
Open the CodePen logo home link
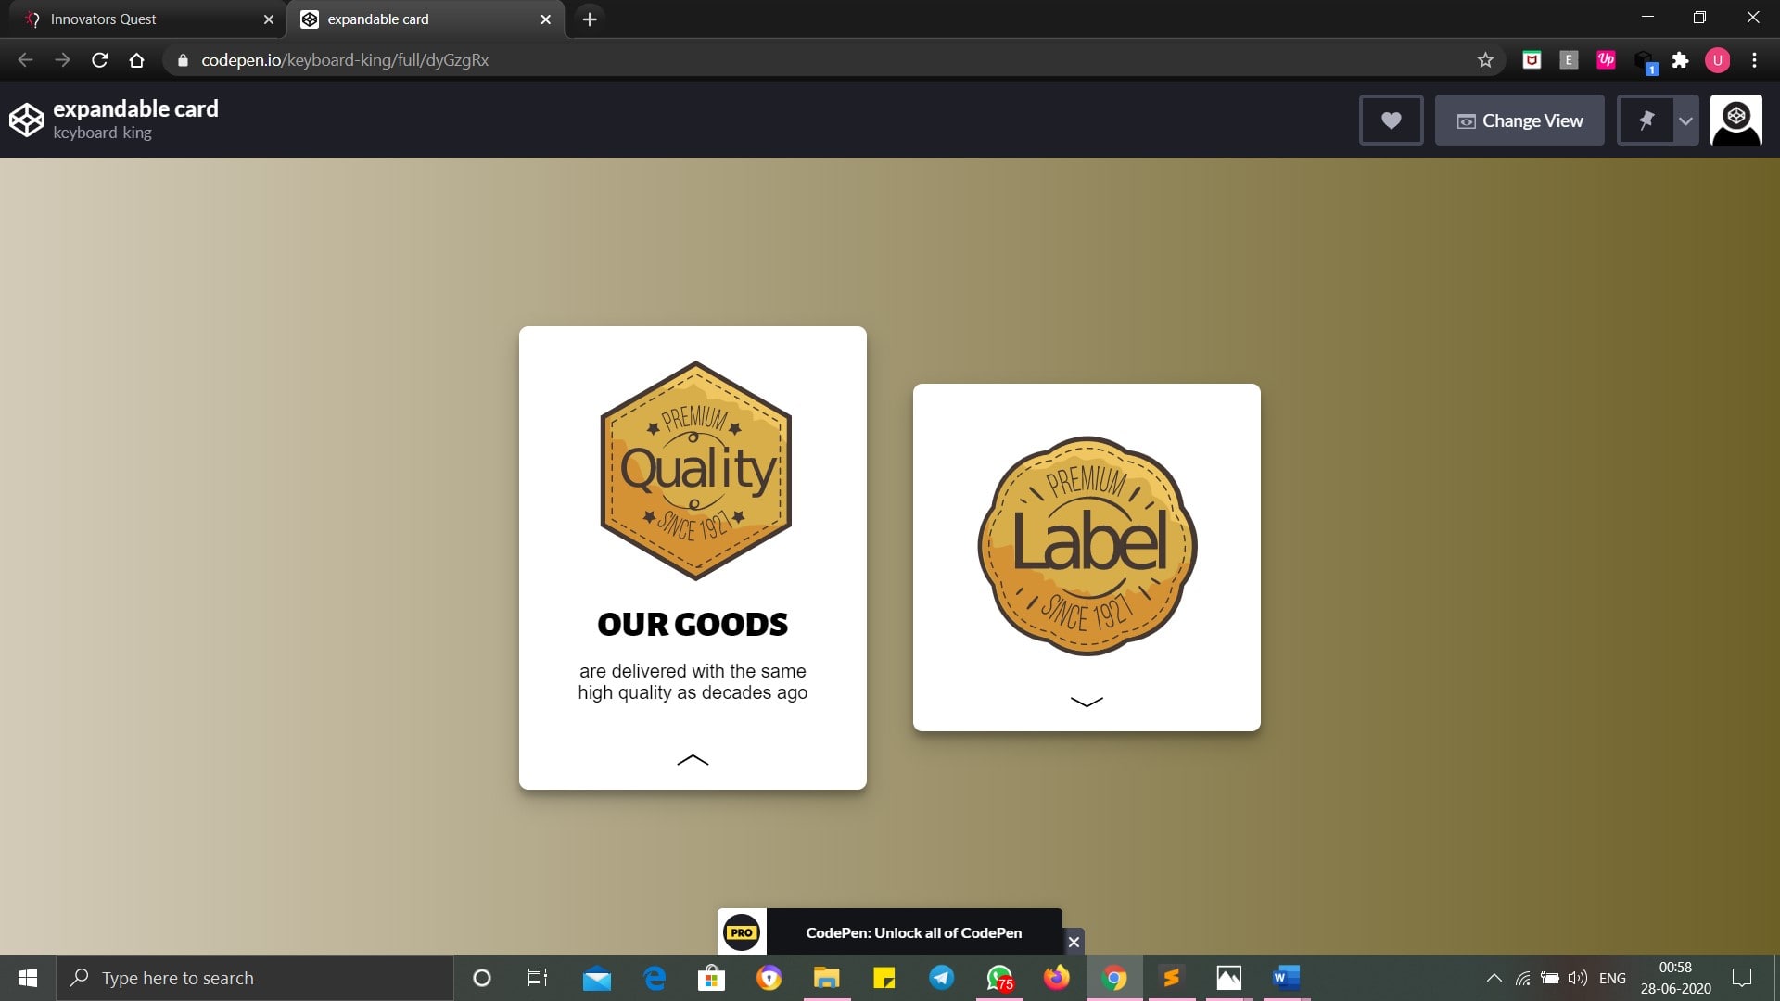coord(27,120)
